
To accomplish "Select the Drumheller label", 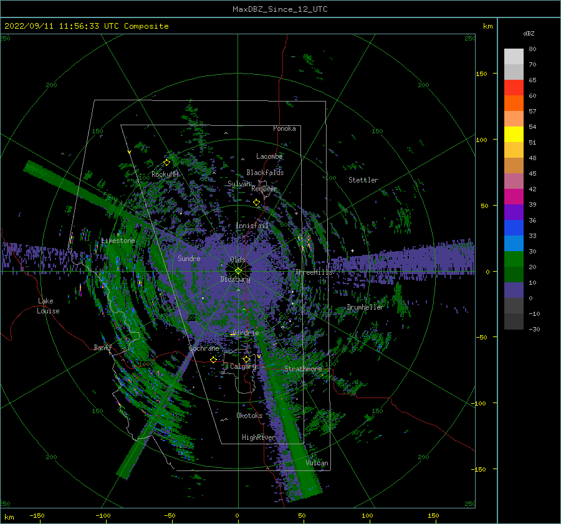I will tap(365, 307).
